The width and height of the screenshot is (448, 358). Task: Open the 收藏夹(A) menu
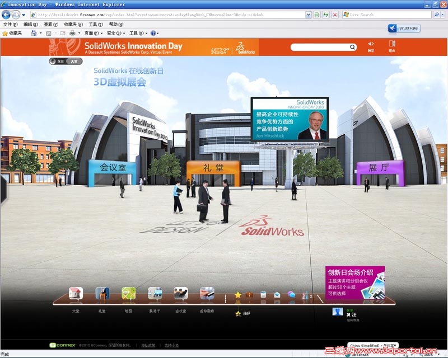click(73, 24)
